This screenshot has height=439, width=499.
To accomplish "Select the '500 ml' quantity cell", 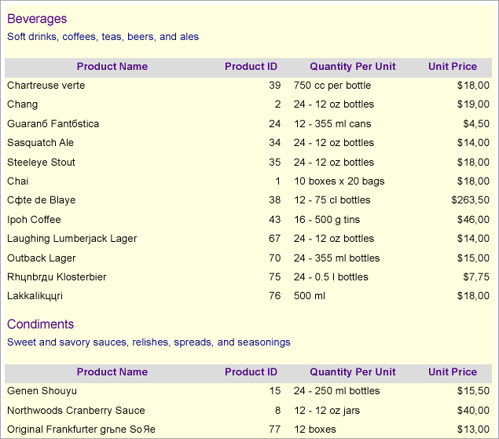I will coord(310,296).
